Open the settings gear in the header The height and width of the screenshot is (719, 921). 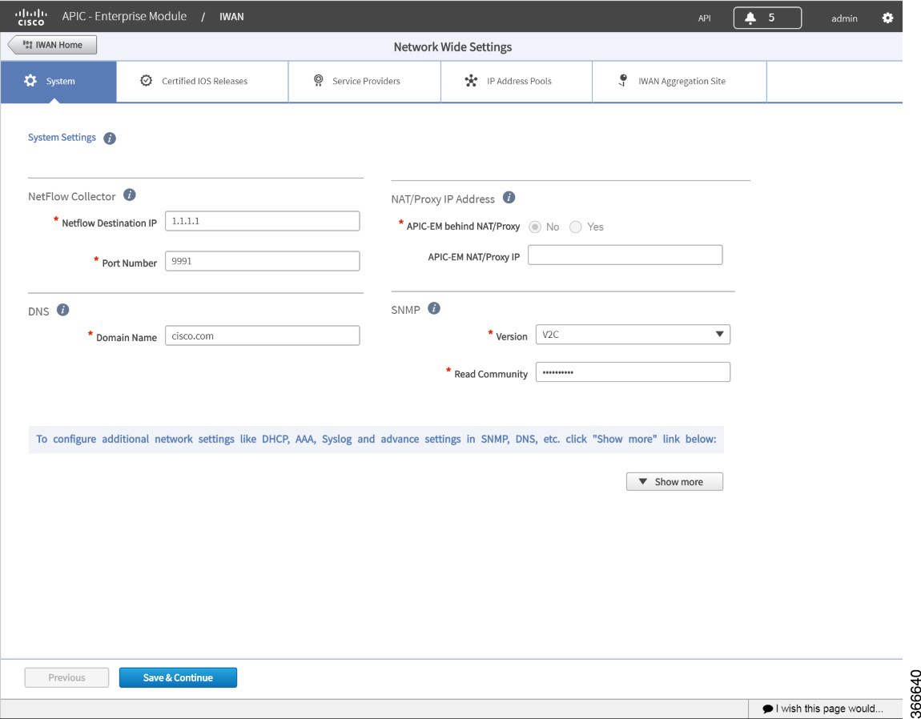[887, 18]
